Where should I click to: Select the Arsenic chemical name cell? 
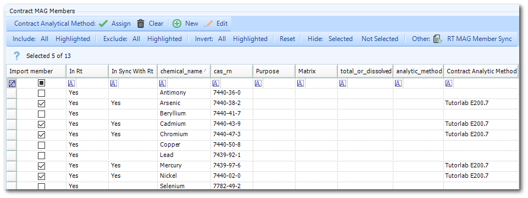point(184,103)
